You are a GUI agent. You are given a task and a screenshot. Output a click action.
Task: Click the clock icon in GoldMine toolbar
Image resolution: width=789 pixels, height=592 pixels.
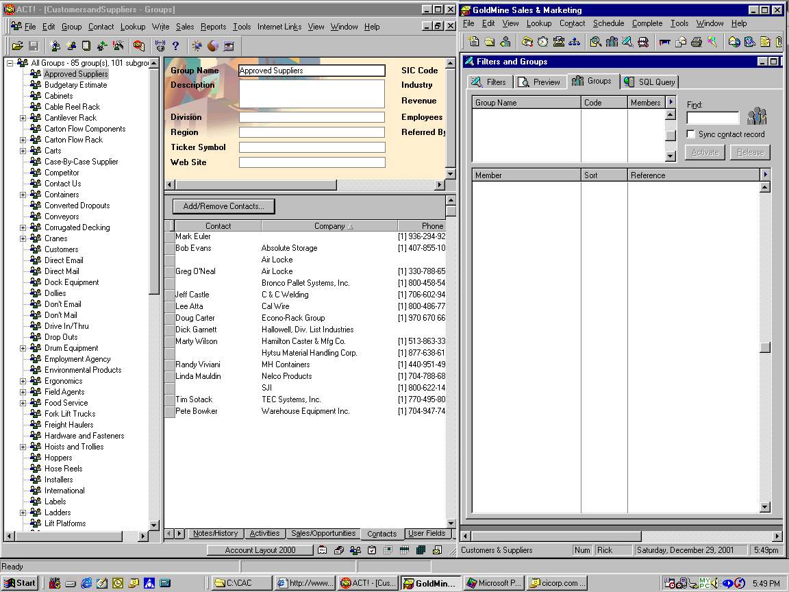(542, 42)
